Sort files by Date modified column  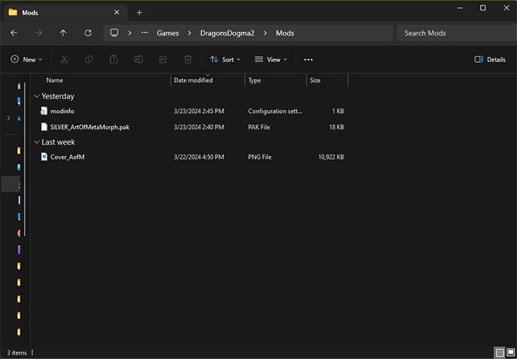pyautogui.click(x=194, y=80)
